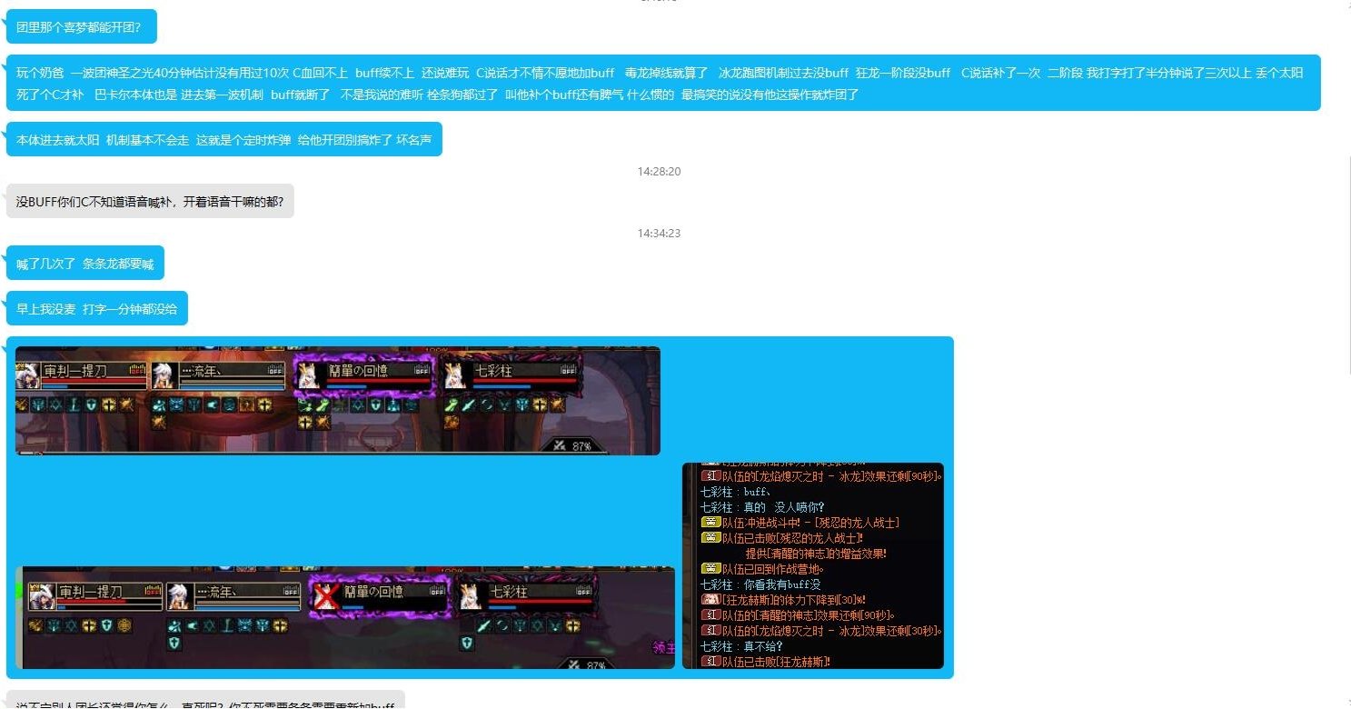Click chat log line "七彩柱：真不给?"
The width and height of the screenshot is (1351, 709).
[740, 646]
